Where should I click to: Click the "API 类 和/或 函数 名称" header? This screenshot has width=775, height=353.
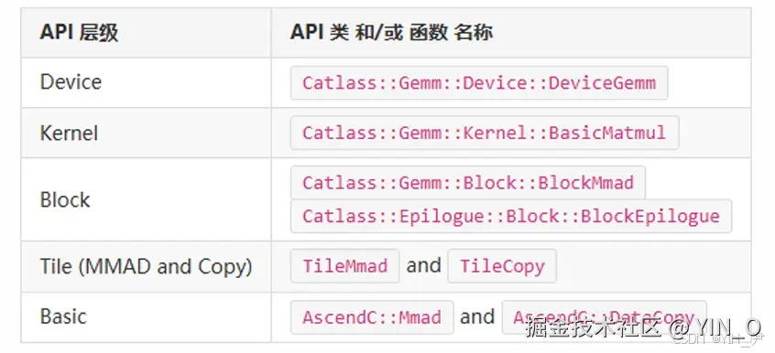pos(391,33)
